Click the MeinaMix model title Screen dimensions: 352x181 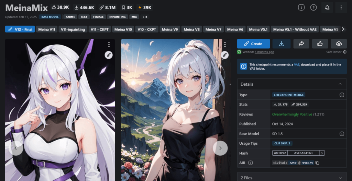click(x=26, y=8)
